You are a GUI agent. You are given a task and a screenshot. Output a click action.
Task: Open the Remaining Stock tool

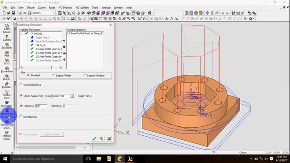click(x=7, y=125)
